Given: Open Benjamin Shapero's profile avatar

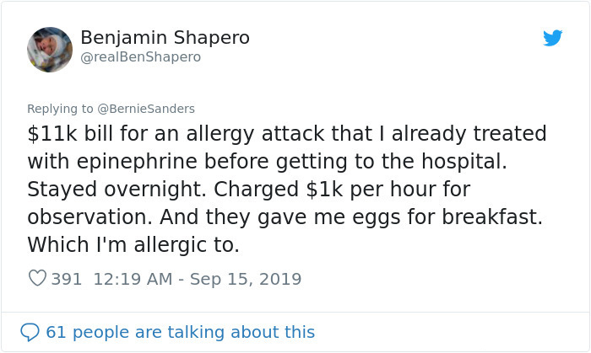Looking at the screenshot, I should coord(50,49).
